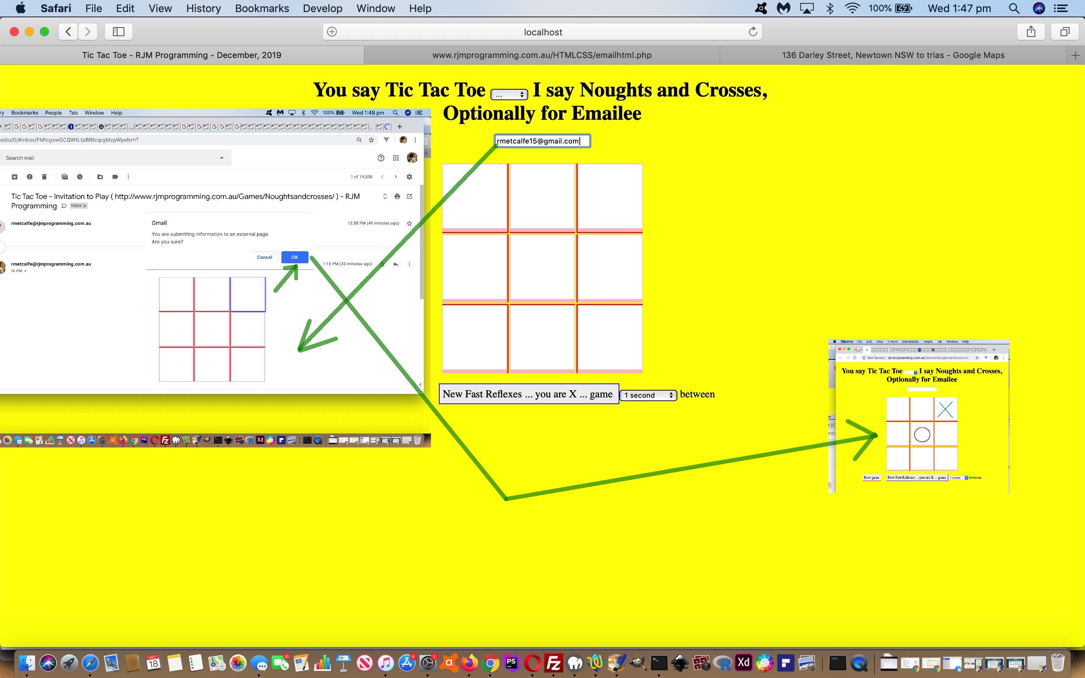Expand the Gmail search mail dropdown arrow
Viewport: 1085px width, 678px height.
point(221,158)
